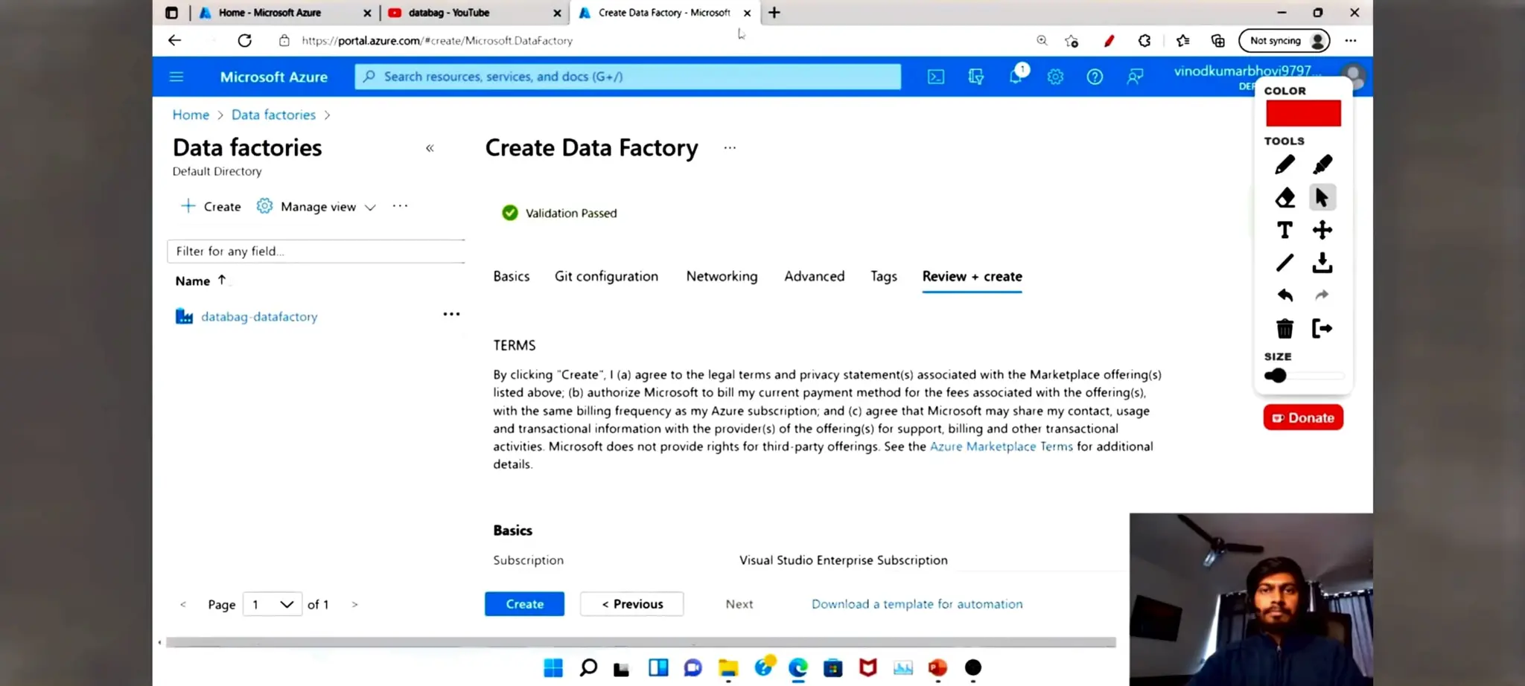The width and height of the screenshot is (1525, 686).
Task: Redo the drawing action
Action: pyautogui.click(x=1322, y=295)
